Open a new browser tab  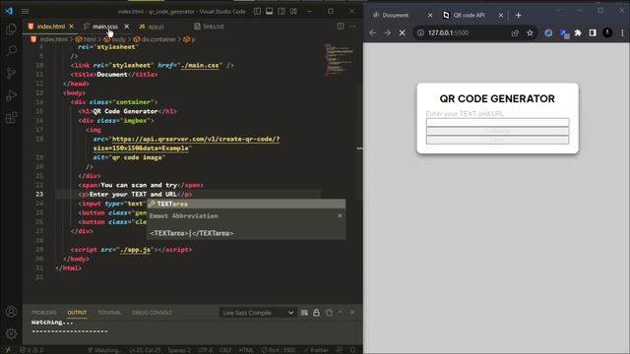point(519,16)
